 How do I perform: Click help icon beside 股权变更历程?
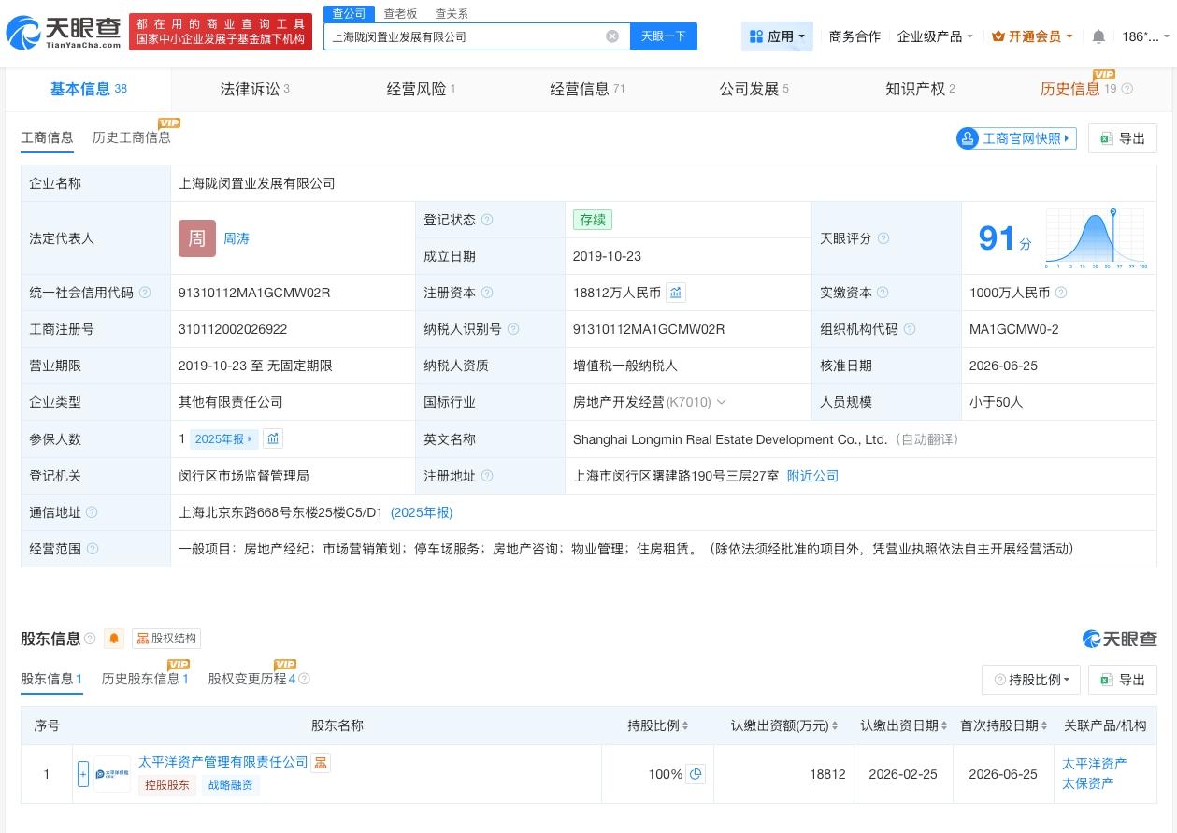tap(304, 679)
